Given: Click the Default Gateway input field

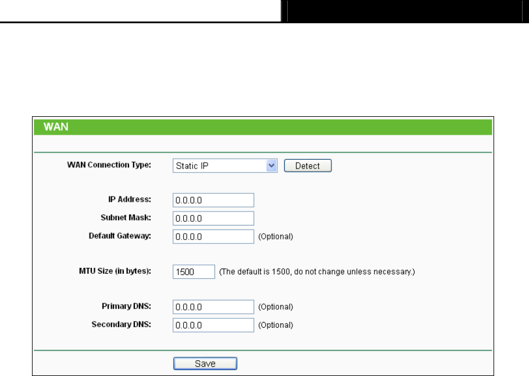Looking at the screenshot, I should [213, 237].
